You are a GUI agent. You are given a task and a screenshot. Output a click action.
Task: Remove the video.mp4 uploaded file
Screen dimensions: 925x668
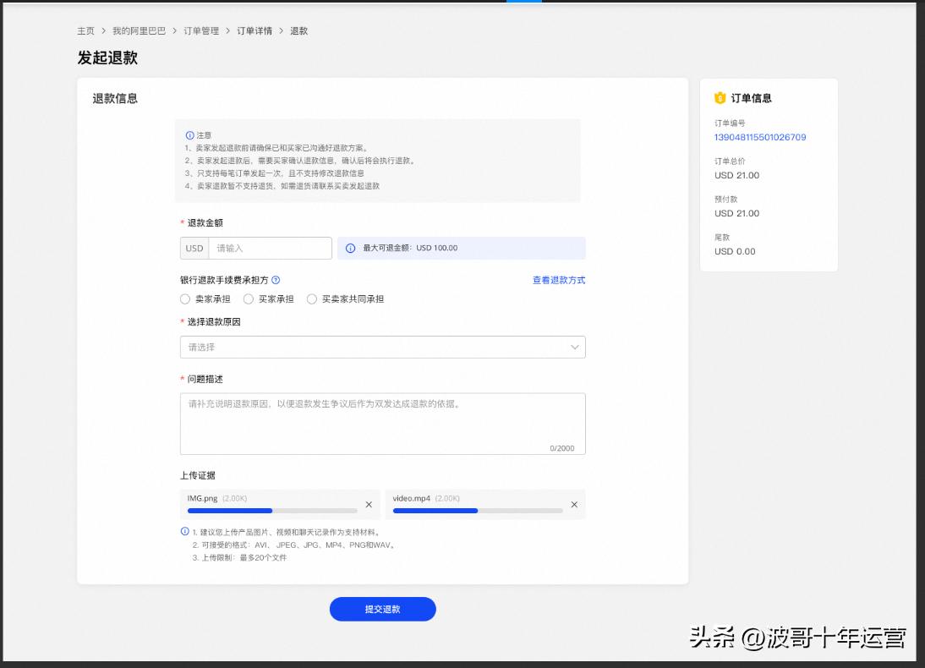(573, 504)
